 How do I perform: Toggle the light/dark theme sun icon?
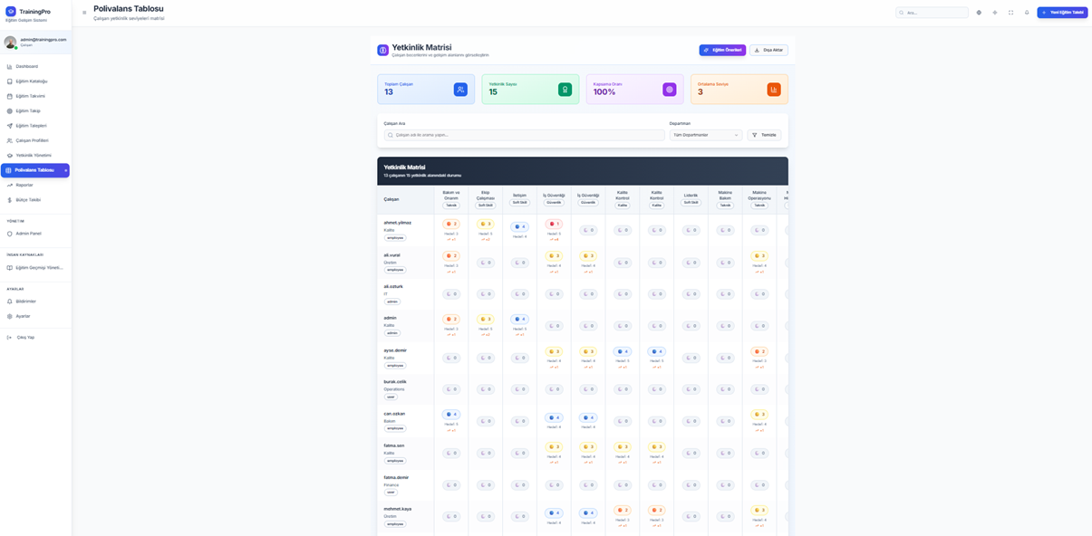coord(995,13)
